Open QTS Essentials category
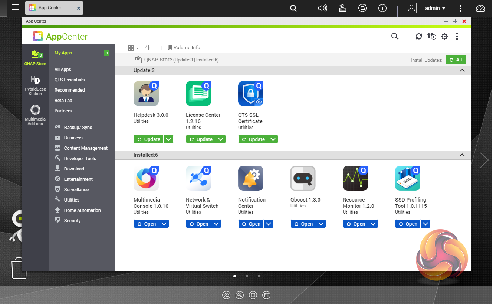The width and height of the screenshot is (493, 304). tap(69, 80)
